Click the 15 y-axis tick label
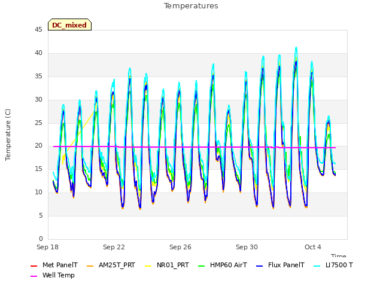Image resolution: width=383 pixels, height=287 pixels. pos(38,169)
